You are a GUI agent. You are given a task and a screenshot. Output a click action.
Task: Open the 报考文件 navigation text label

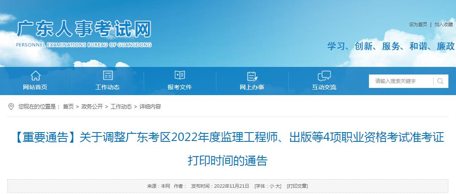tap(180, 87)
